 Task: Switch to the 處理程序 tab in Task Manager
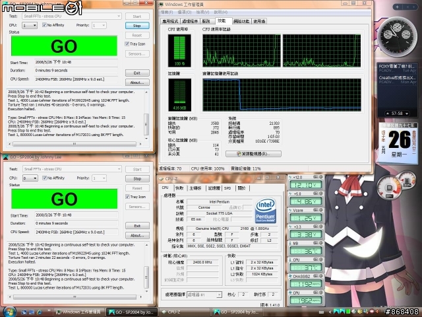point(190,21)
